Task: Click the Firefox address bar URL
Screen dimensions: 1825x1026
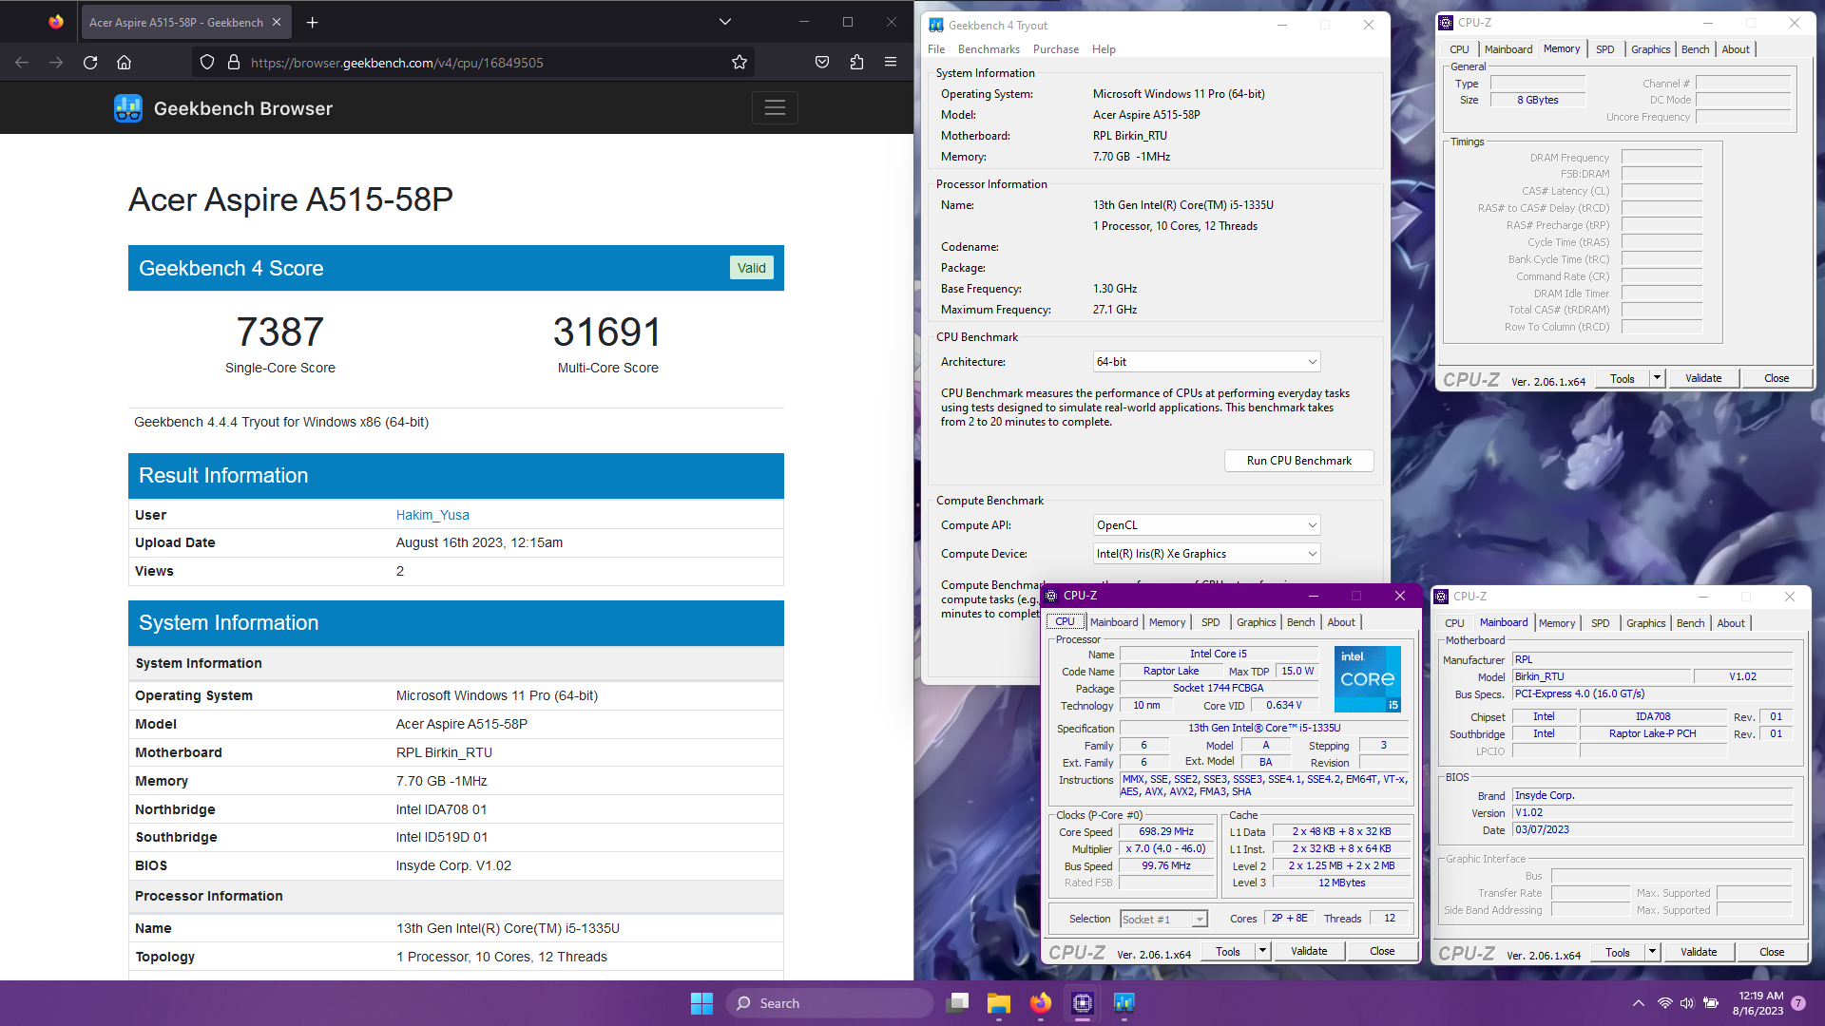Action: [x=396, y=63]
